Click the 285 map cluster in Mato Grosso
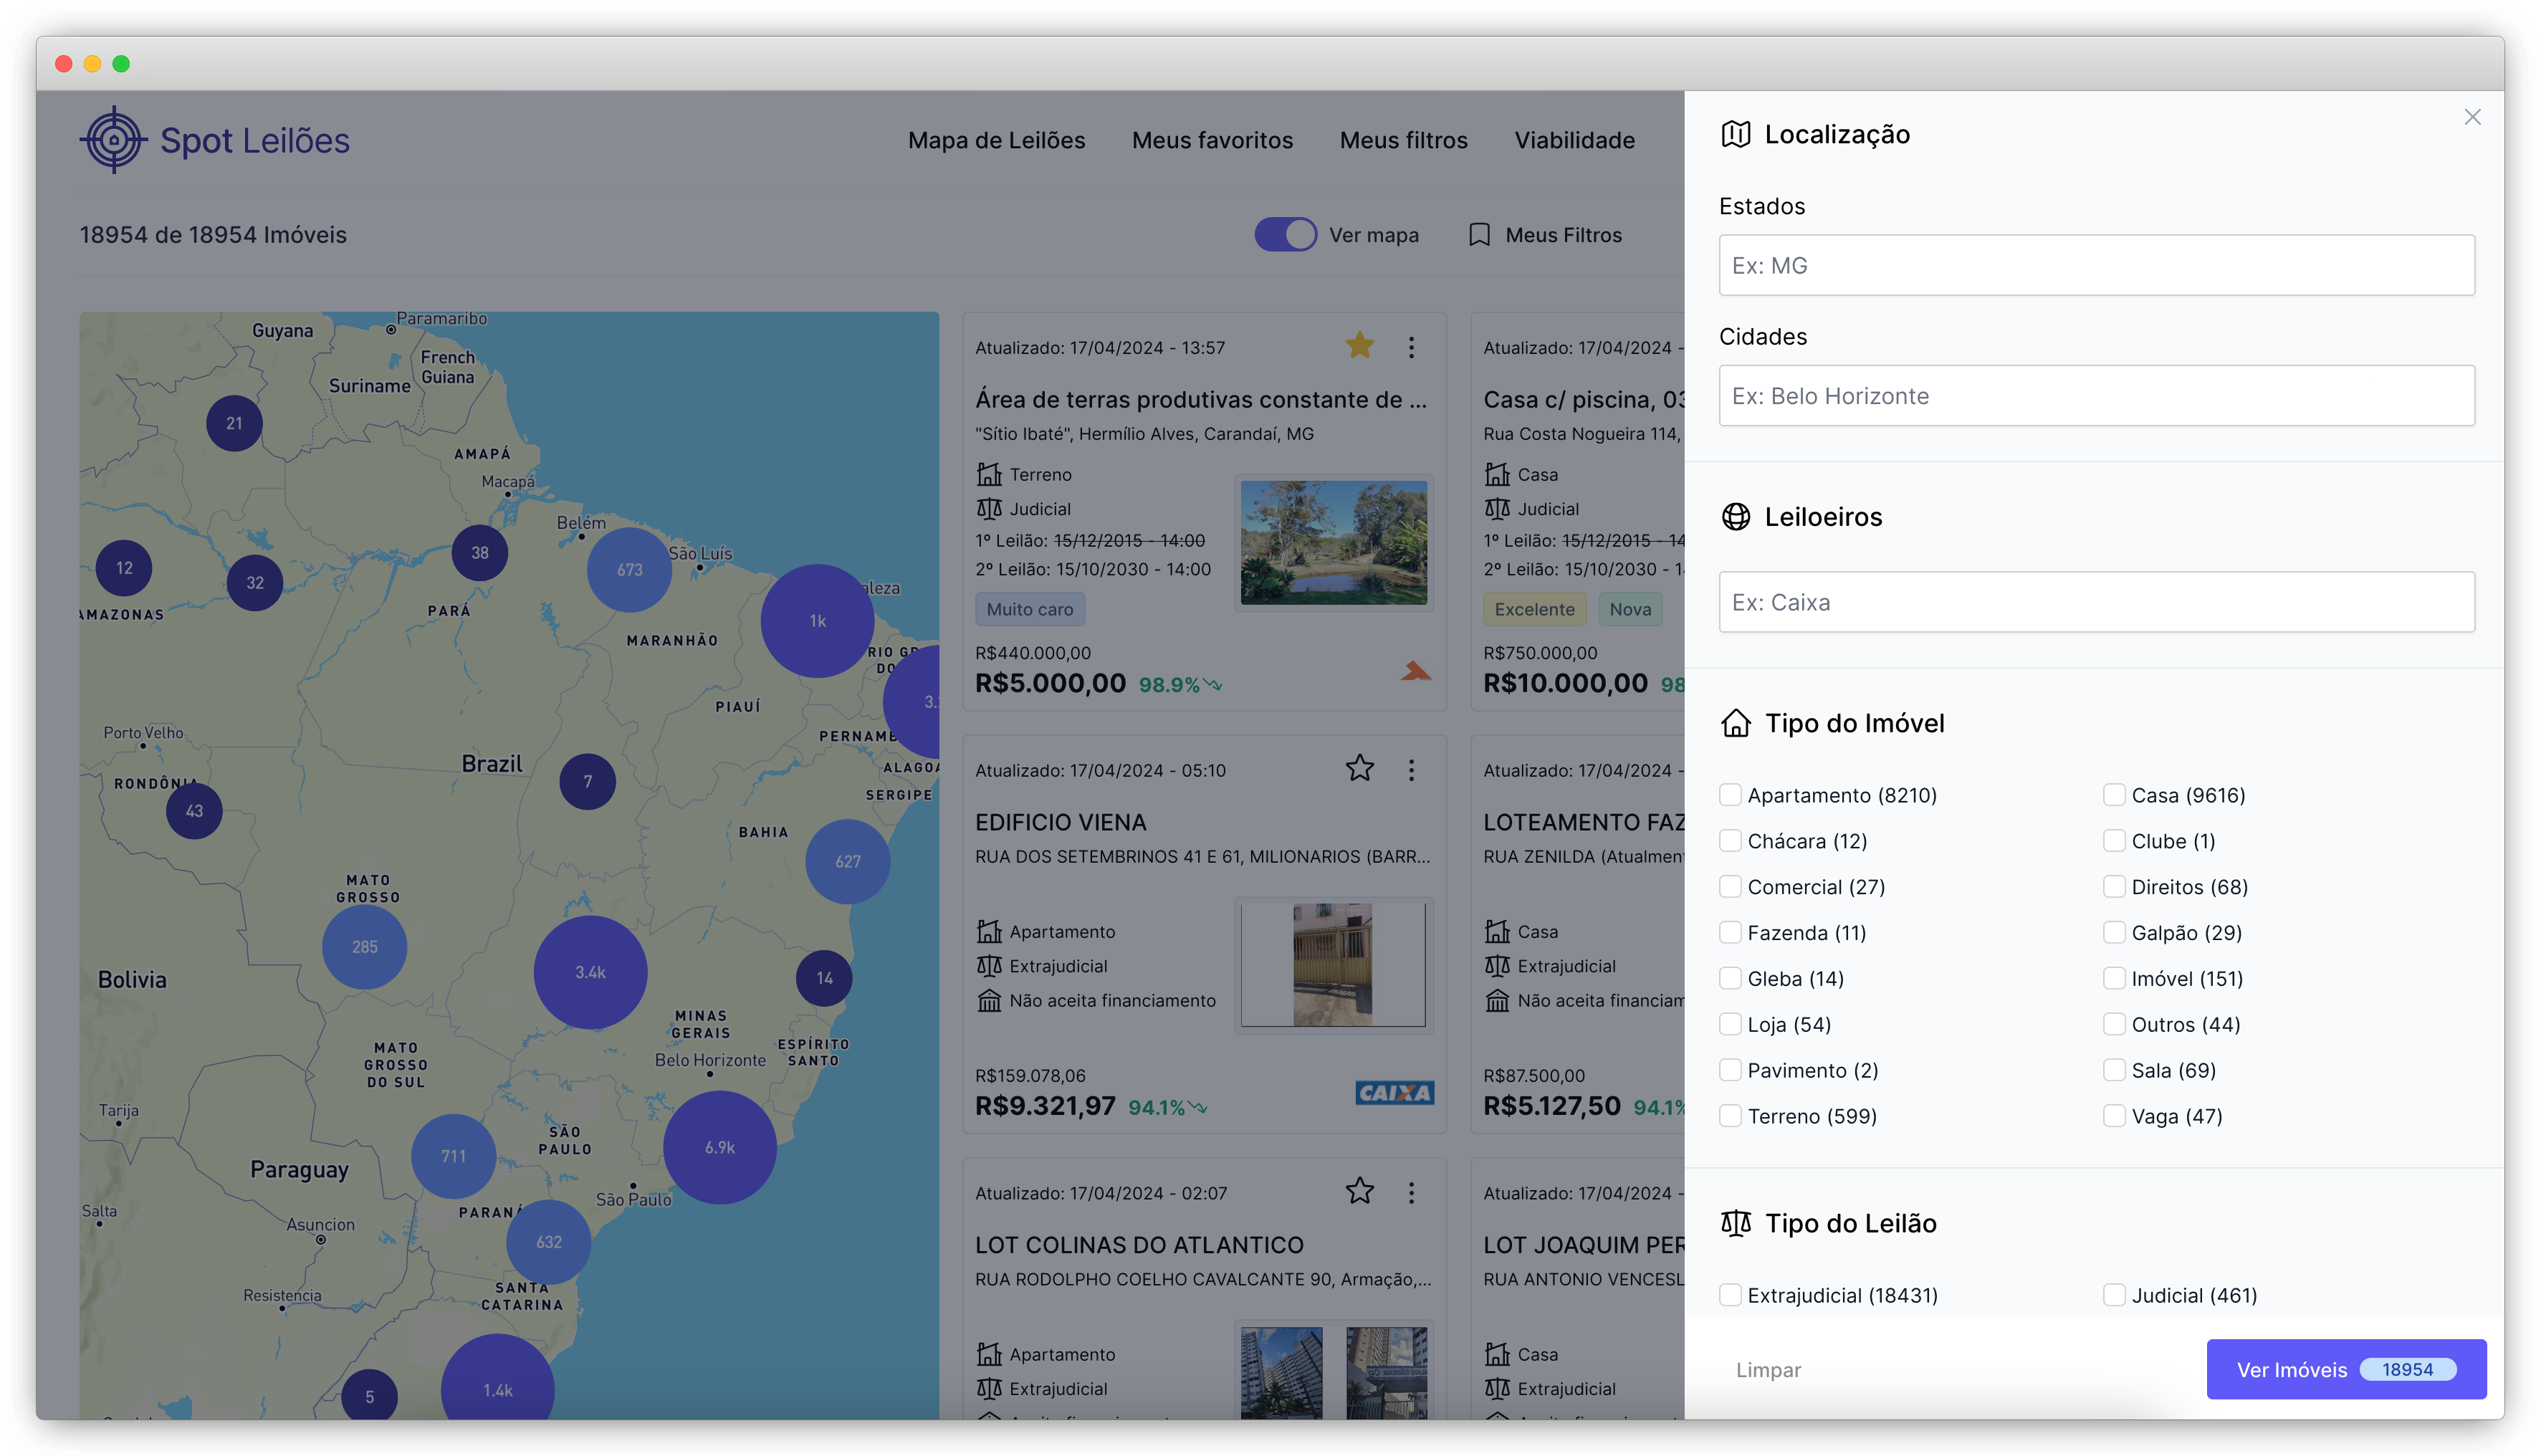 click(364, 947)
